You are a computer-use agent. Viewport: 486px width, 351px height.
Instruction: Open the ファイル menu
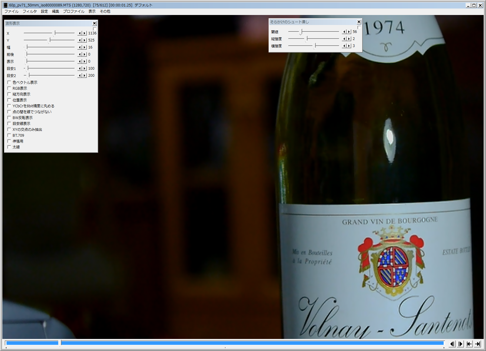(11, 11)
